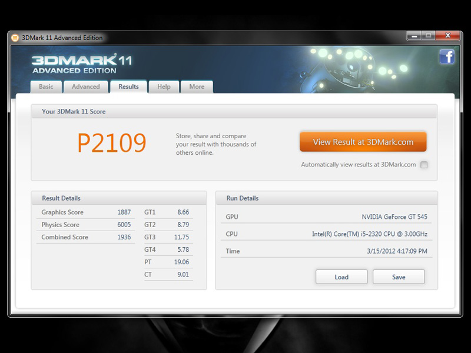Save the benchmark result

tap(399, 277)
